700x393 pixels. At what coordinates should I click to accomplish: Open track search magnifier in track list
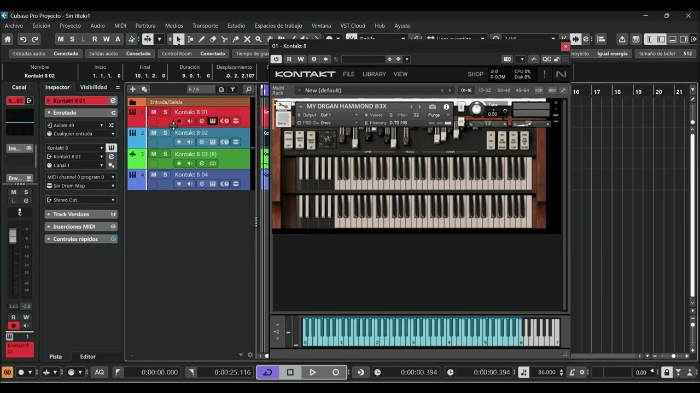point(248,89)
